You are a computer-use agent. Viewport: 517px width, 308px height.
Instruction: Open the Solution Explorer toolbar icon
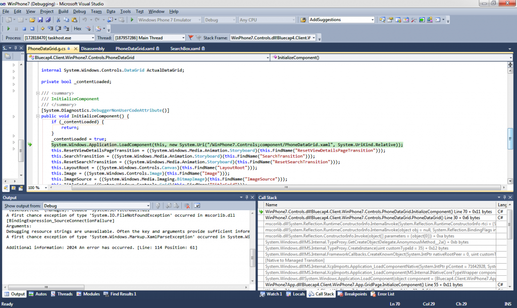click(x=382, y=20)
